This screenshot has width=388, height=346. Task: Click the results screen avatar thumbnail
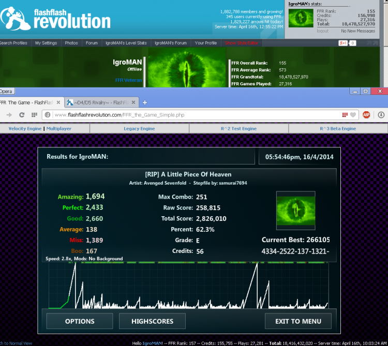pos(296,210)
